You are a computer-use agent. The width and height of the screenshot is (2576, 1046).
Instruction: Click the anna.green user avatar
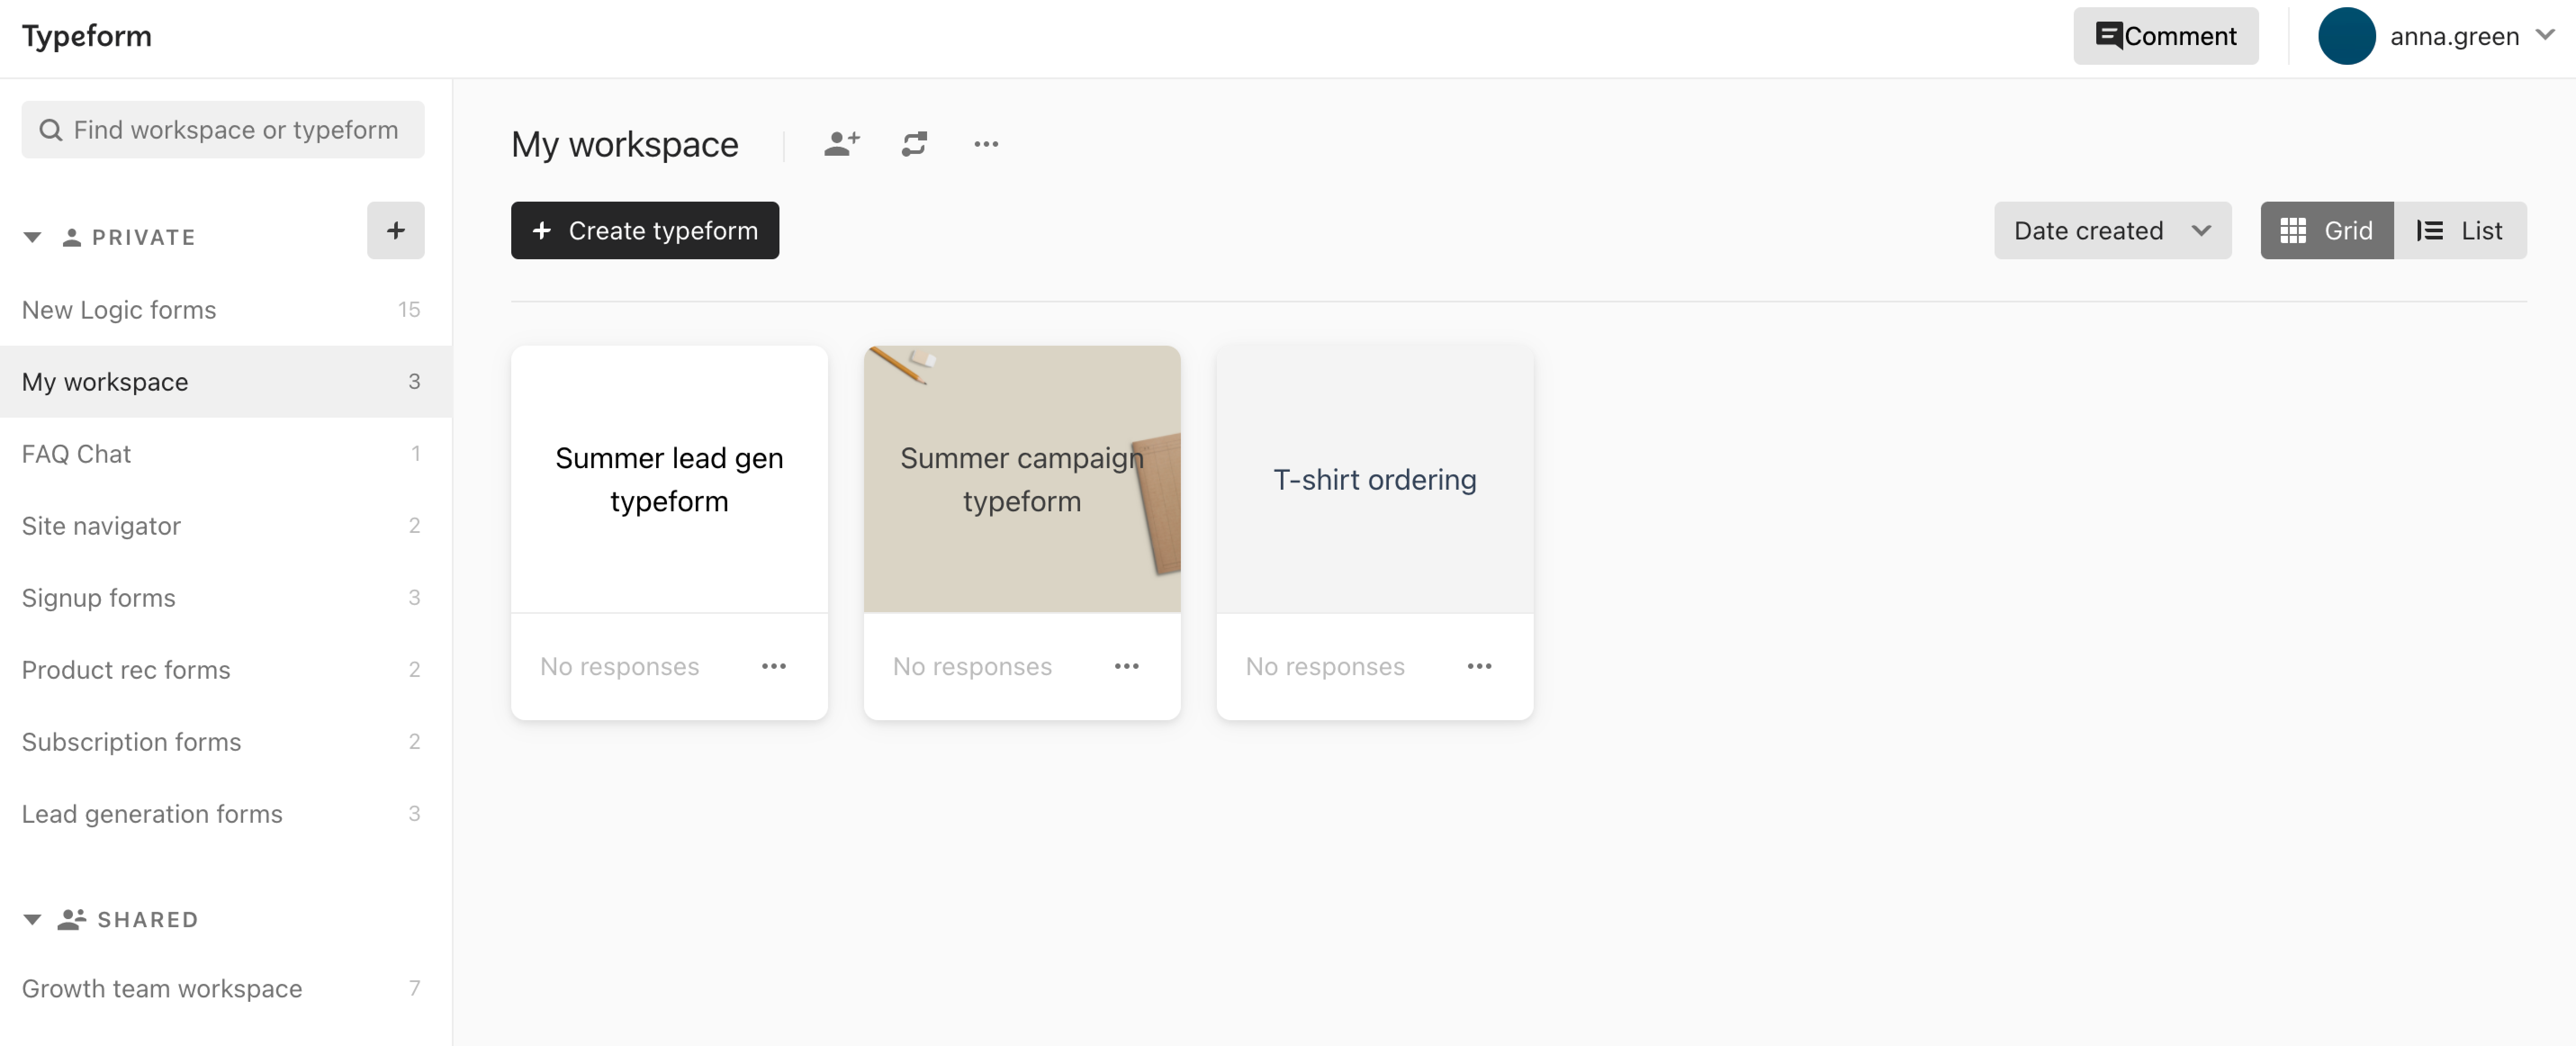(2346, 36)
